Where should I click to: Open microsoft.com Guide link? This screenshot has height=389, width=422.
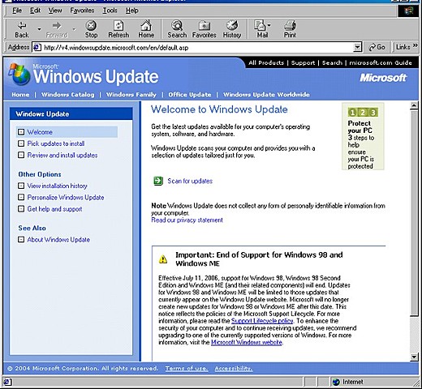pos(381,62)
